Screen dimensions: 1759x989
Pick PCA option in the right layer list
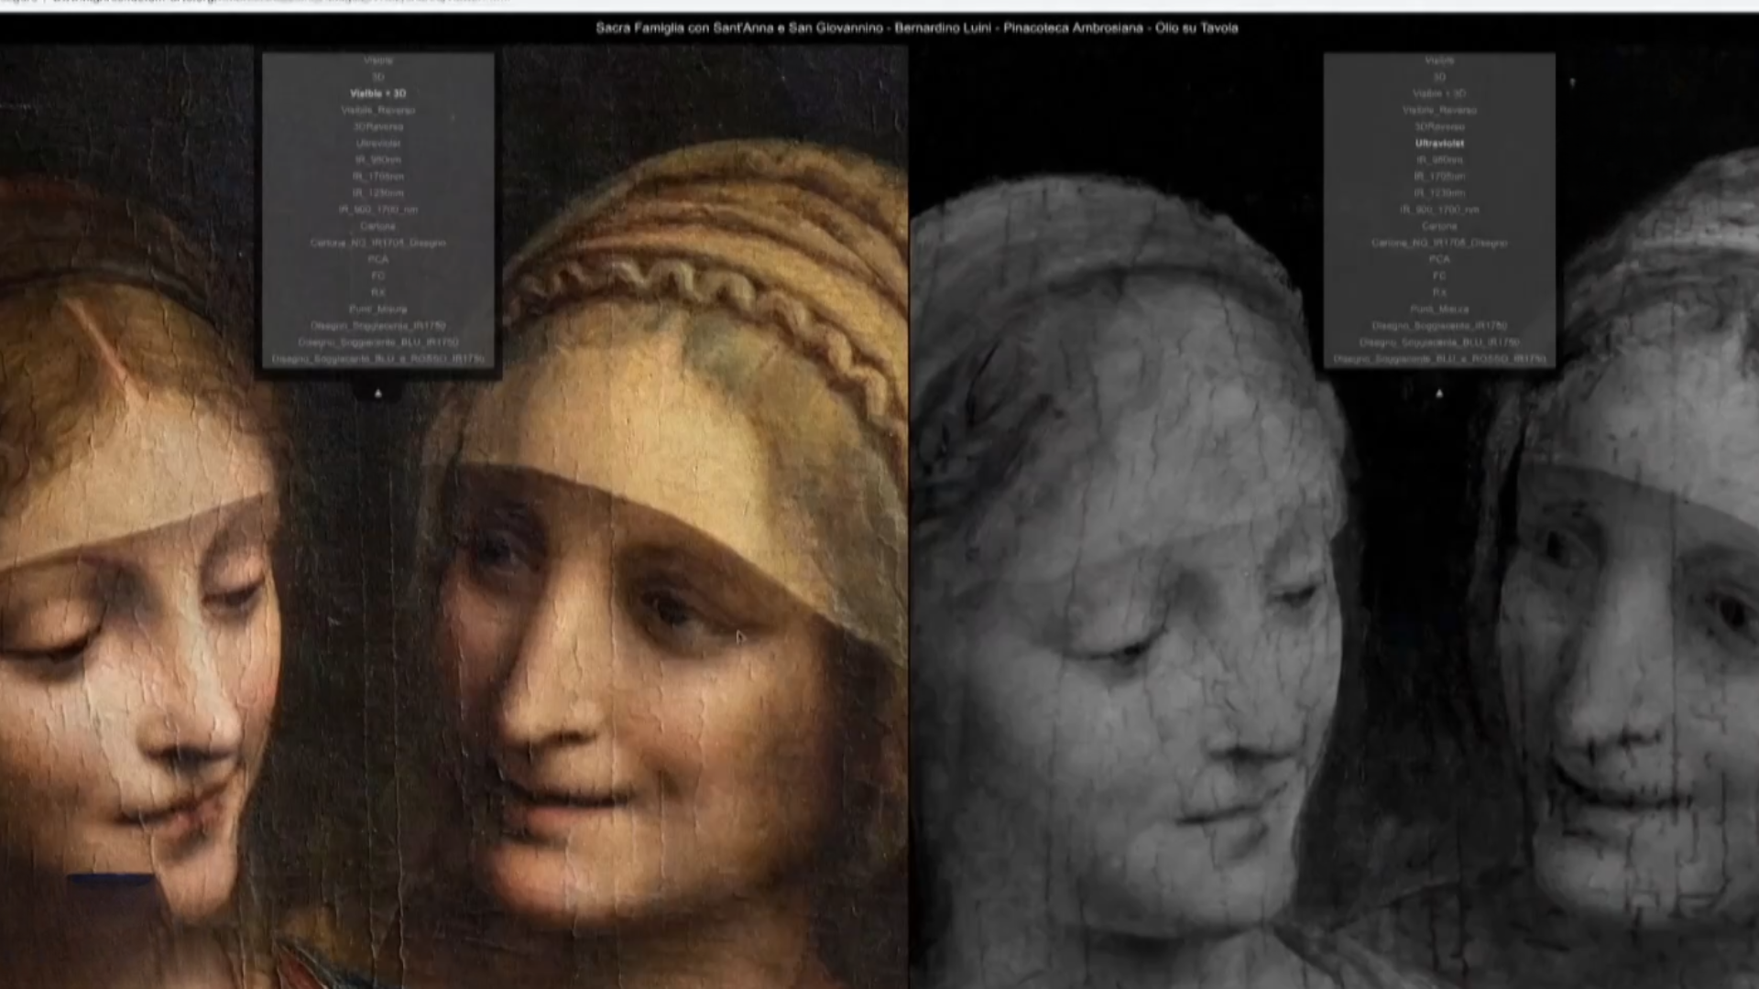click(x=1439, y=259)
